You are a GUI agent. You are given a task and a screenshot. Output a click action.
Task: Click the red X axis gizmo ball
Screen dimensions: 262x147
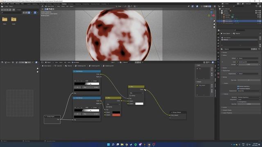tap(214, 16)
